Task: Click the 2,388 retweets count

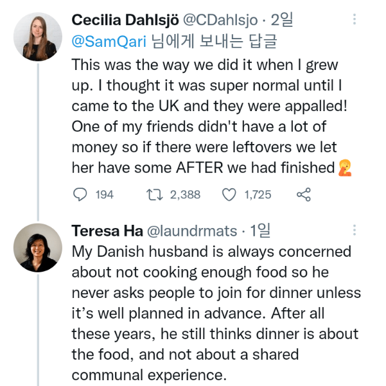Action: coord(186,195)
